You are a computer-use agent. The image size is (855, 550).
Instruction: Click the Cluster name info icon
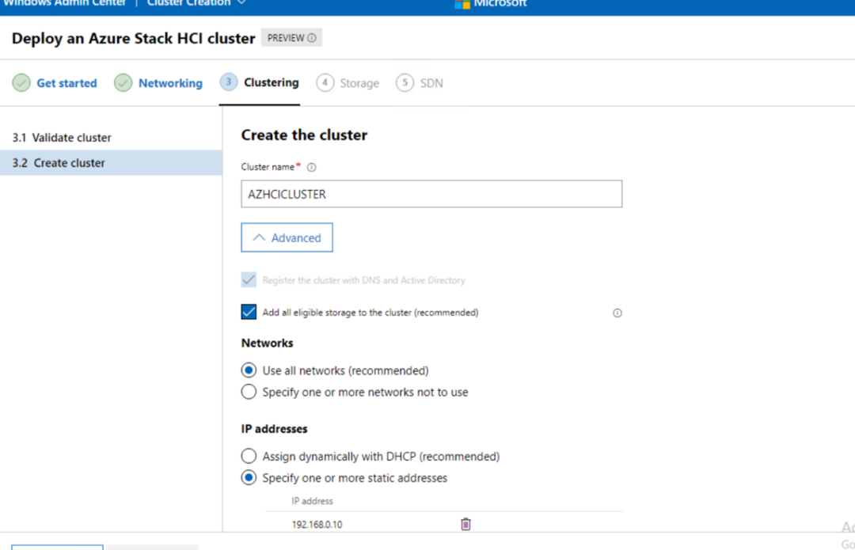(x=311, y=167)
